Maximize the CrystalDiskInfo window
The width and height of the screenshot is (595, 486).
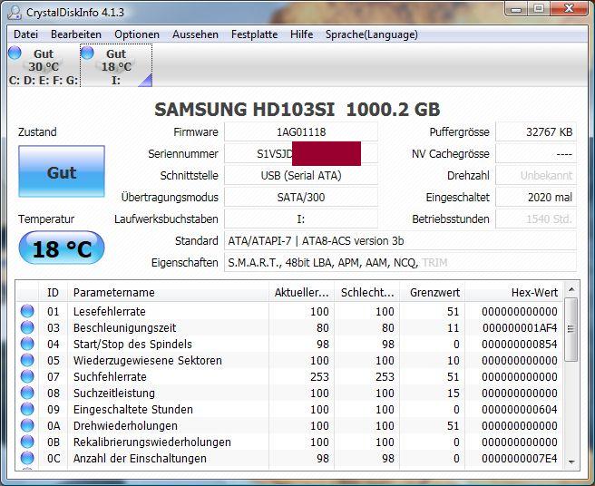tap(539, 8)
